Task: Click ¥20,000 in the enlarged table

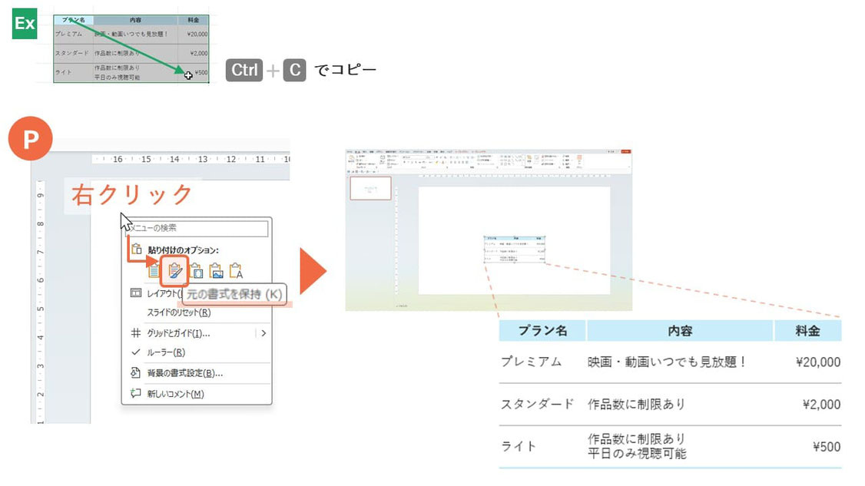Action: (x=819, y=362)
